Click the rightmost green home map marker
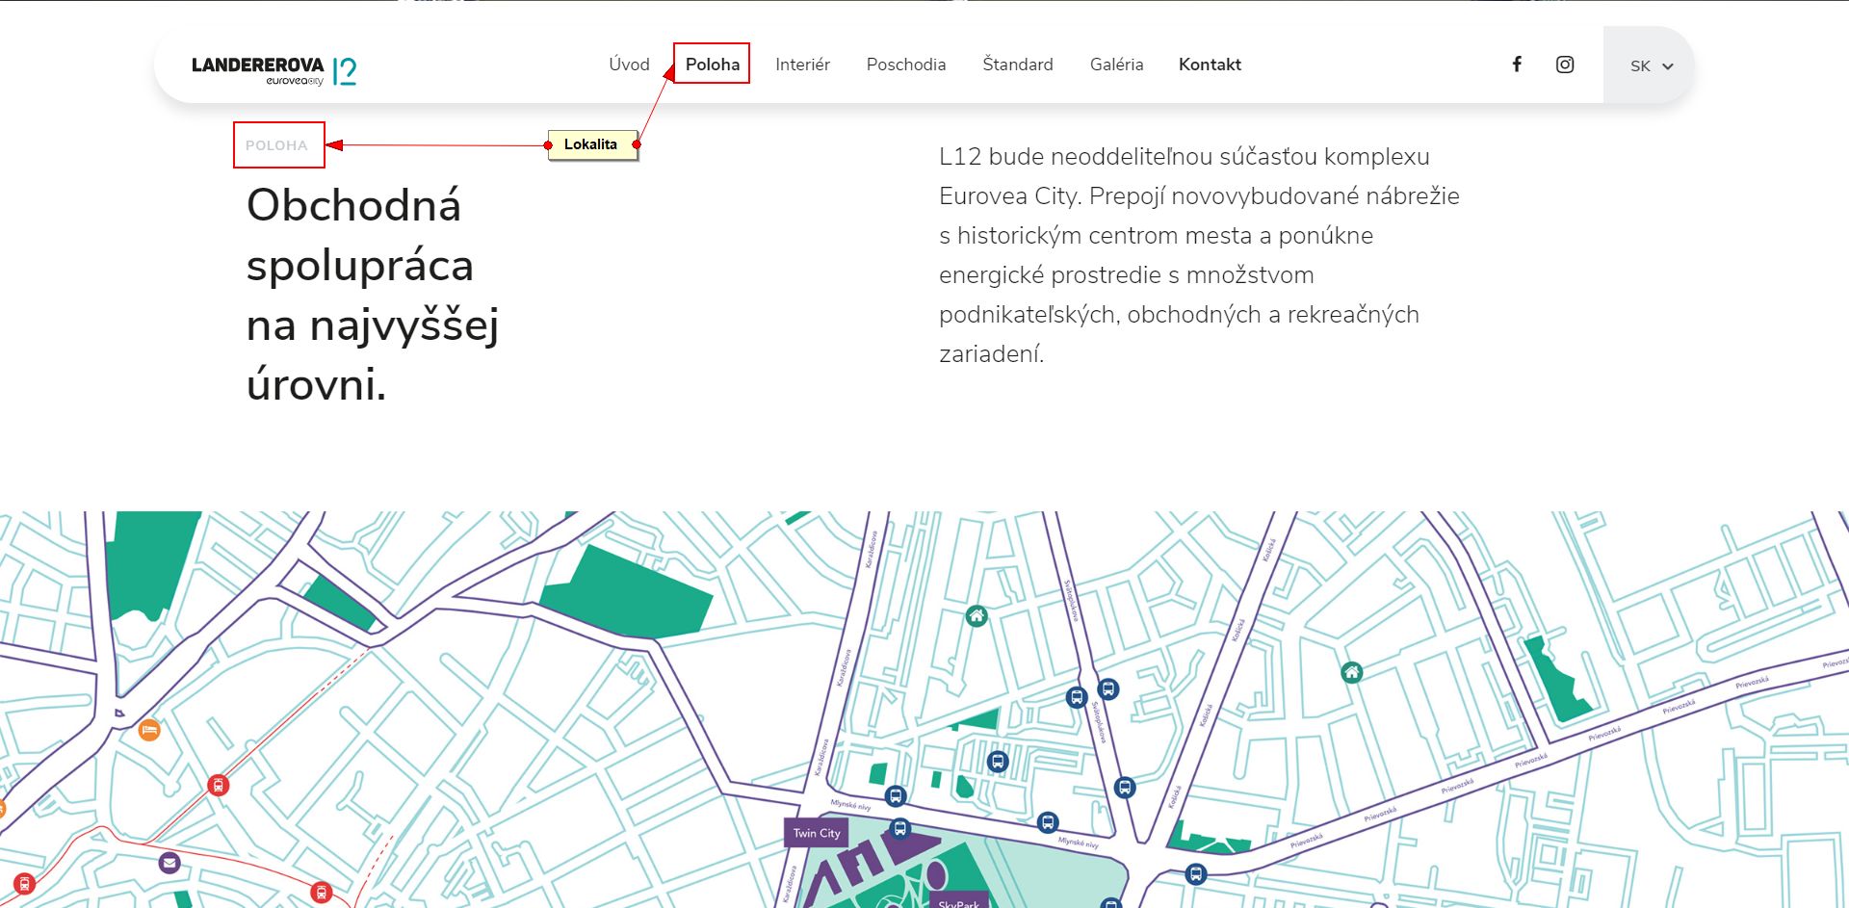 pyautogui.click(x=1352, y=672)
